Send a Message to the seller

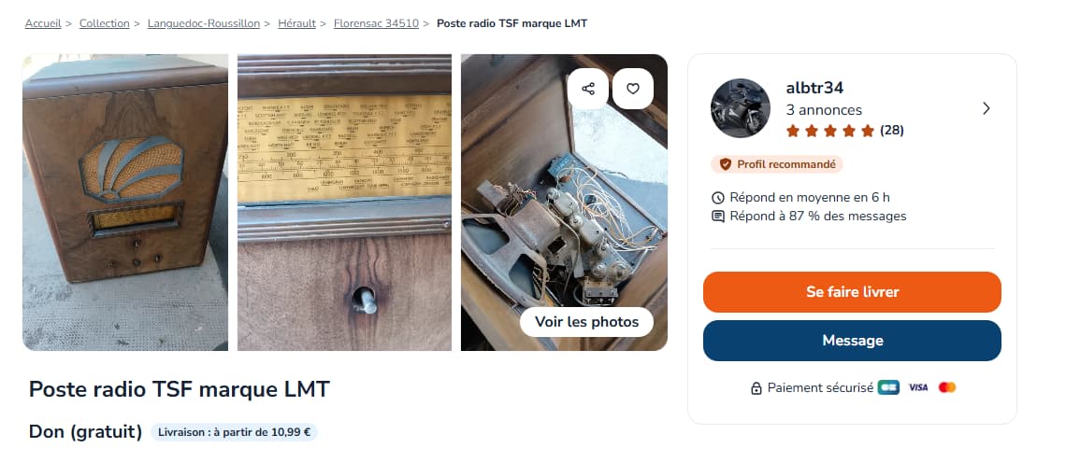(x=852, y=341)
